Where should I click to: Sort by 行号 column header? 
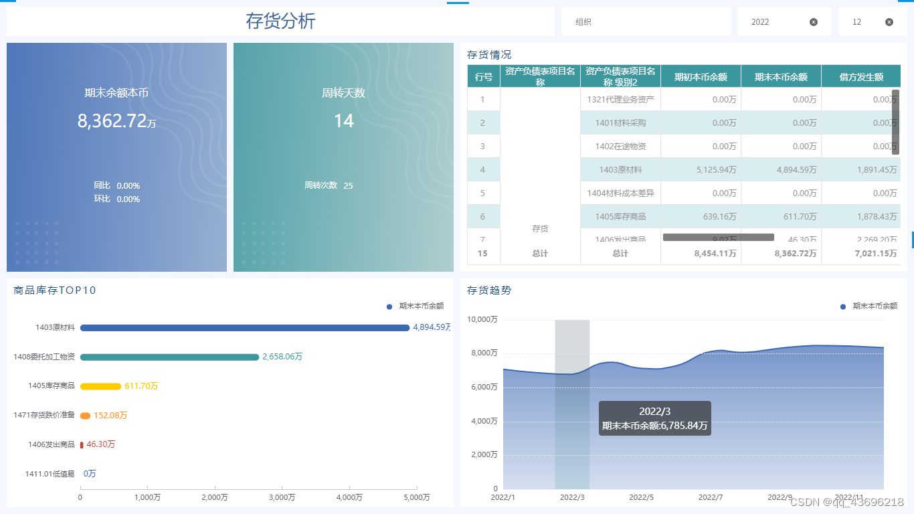click(484, 76)
